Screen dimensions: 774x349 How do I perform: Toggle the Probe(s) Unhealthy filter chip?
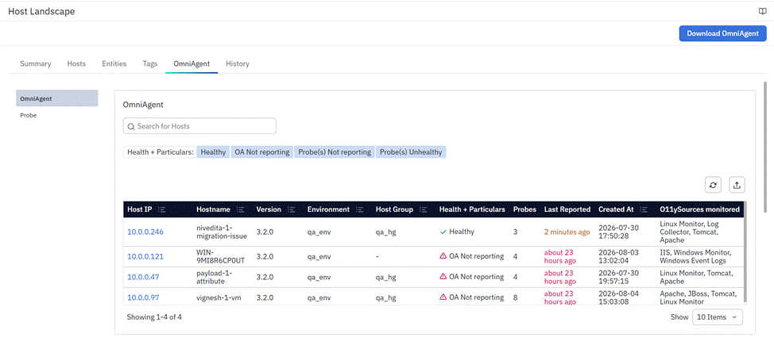[x=411, y=151]
